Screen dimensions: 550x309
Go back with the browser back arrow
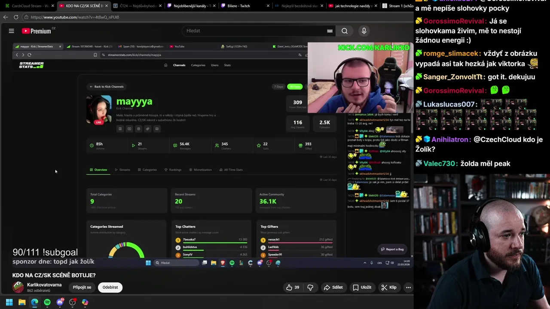[x=6, y=17]
